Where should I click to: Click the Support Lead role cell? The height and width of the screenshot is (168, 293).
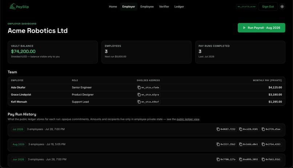80,102
